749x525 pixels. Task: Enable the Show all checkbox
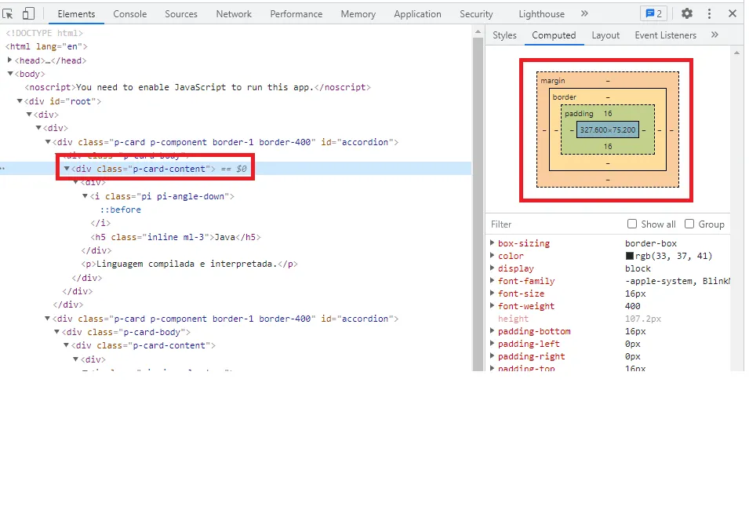click(x=632, y=224)
